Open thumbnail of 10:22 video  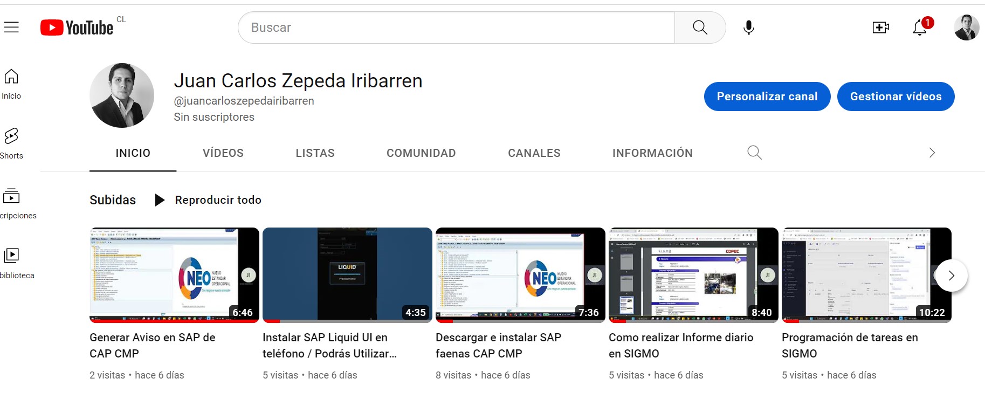[866, 275]
